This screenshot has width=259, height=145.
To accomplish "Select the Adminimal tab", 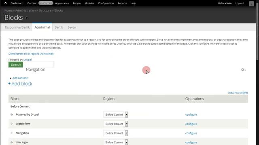I will tap(42, 27).
